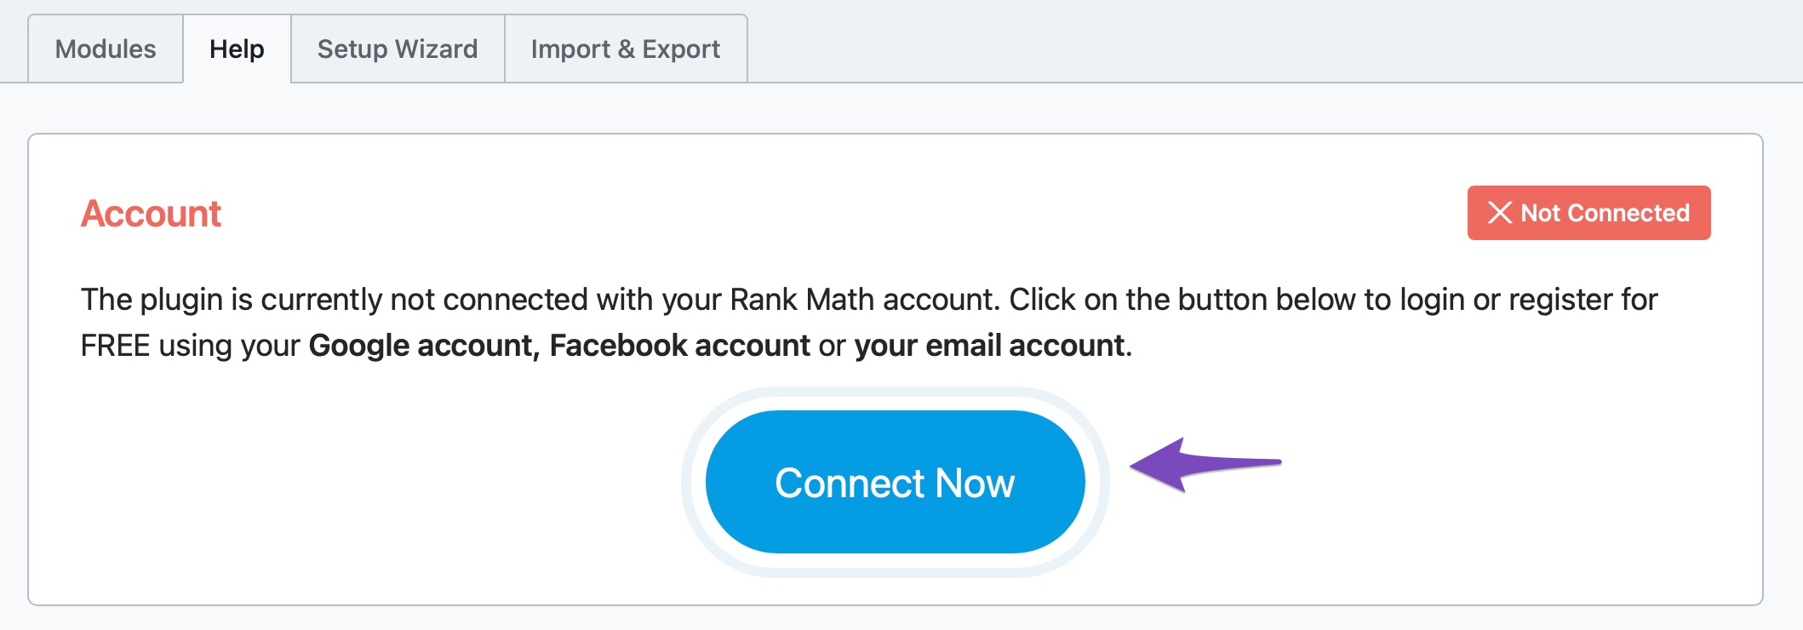Screen dimensions: 1803x630
Task: Click the active Help tab label
Action: coord(237,49)
